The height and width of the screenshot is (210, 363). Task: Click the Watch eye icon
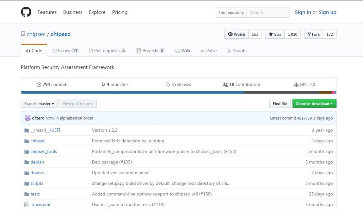[230, 34]
